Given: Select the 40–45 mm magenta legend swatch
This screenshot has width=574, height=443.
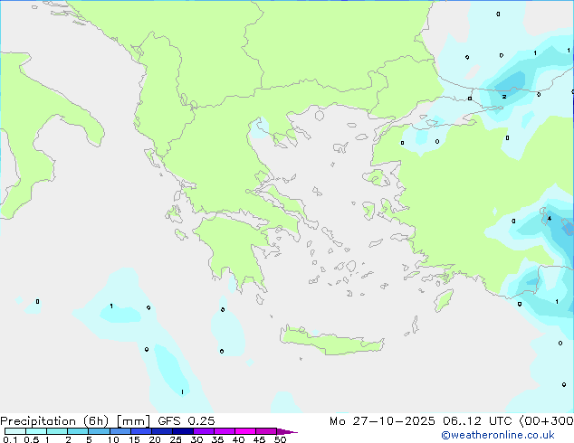Looking at the screenshot, I should (245, 431).
